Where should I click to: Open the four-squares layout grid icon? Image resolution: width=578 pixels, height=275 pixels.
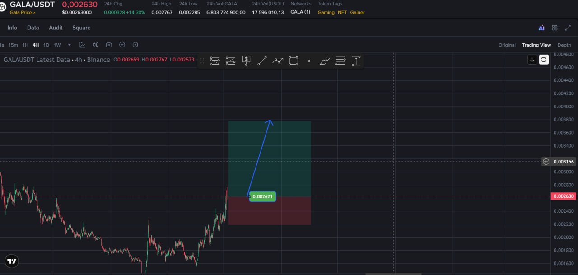tap(555, 28)
